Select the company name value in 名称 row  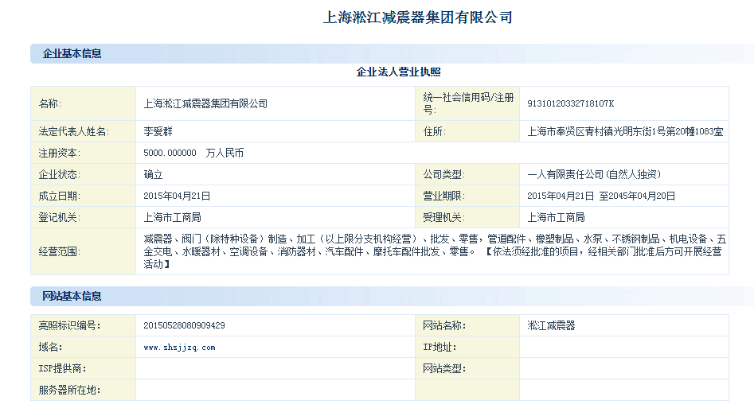click(x=205, y=103)
